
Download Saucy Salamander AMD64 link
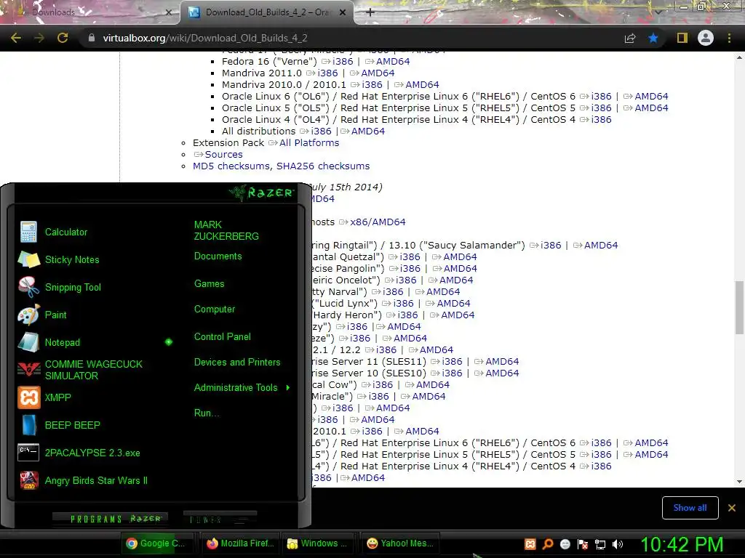pyautogui.click(x=601, y=246)
